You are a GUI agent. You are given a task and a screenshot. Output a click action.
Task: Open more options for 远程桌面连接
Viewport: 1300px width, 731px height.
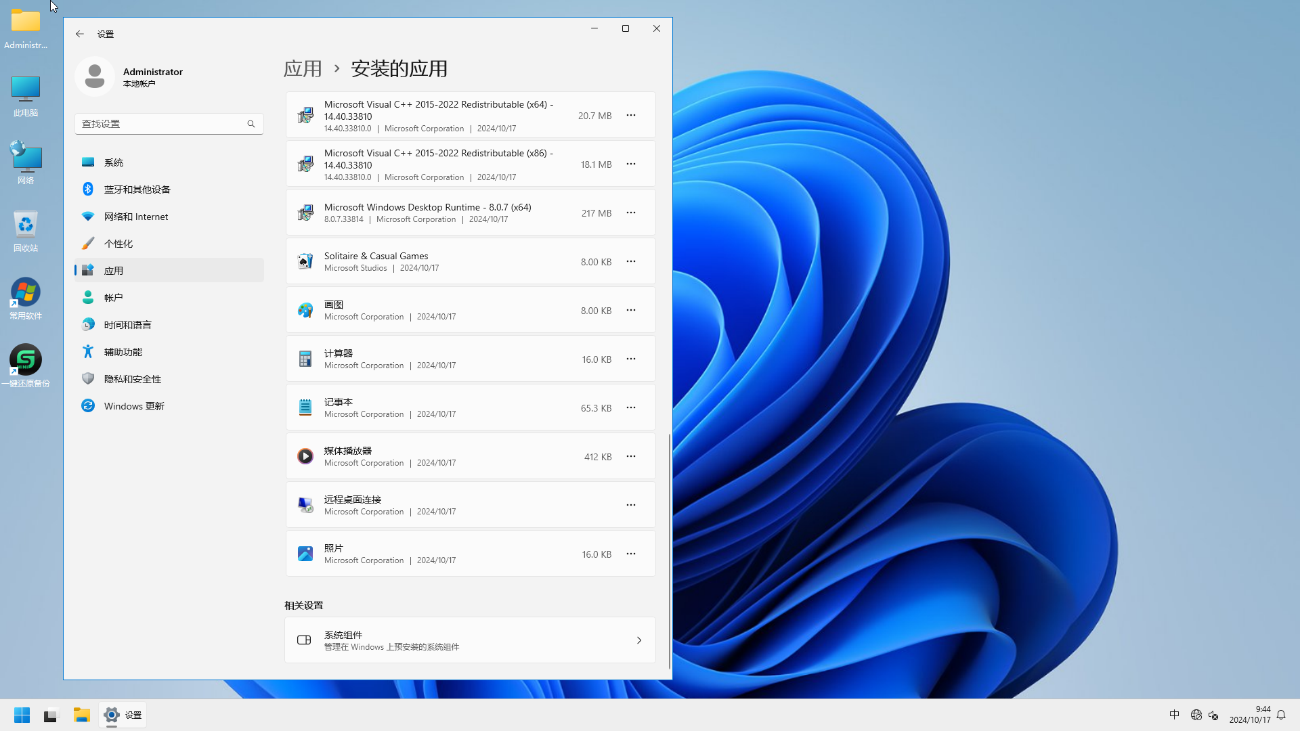[x=631, y=505]
